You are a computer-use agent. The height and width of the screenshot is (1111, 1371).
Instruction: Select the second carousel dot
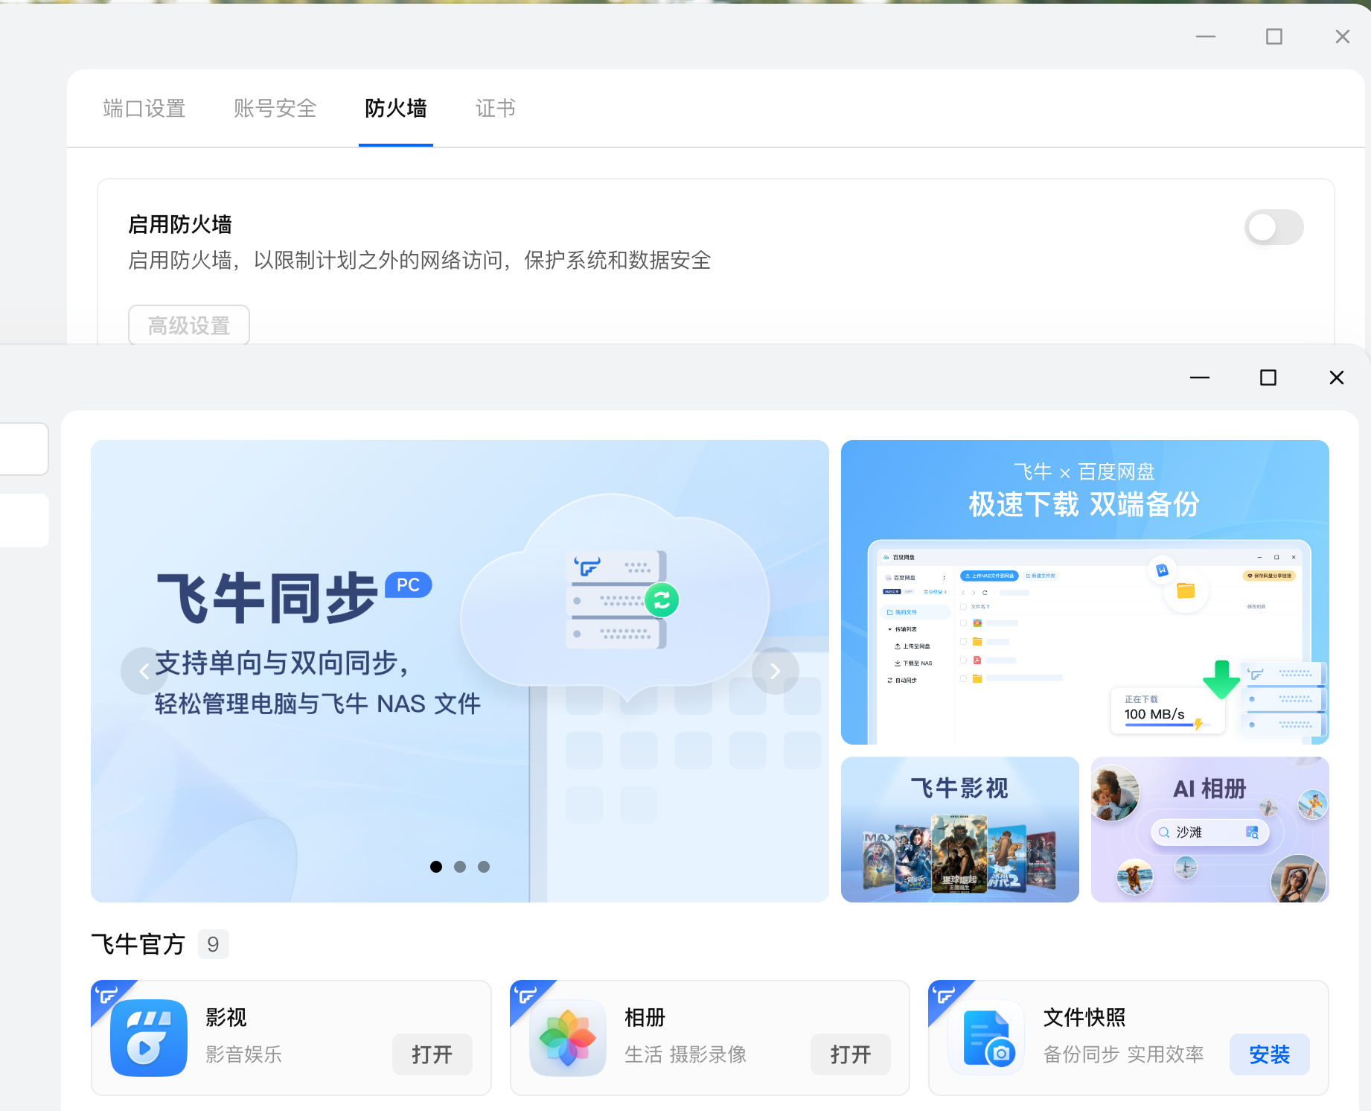point(460,867)
